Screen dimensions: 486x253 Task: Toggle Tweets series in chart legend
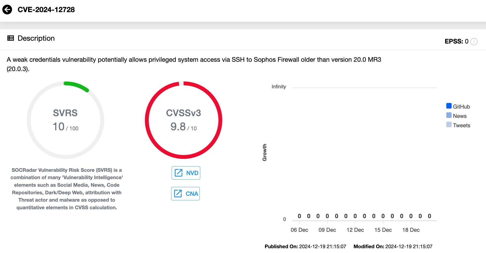458,125
